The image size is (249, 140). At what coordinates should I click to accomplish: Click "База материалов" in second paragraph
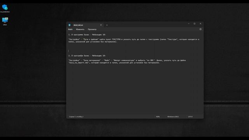pos(92,60)
